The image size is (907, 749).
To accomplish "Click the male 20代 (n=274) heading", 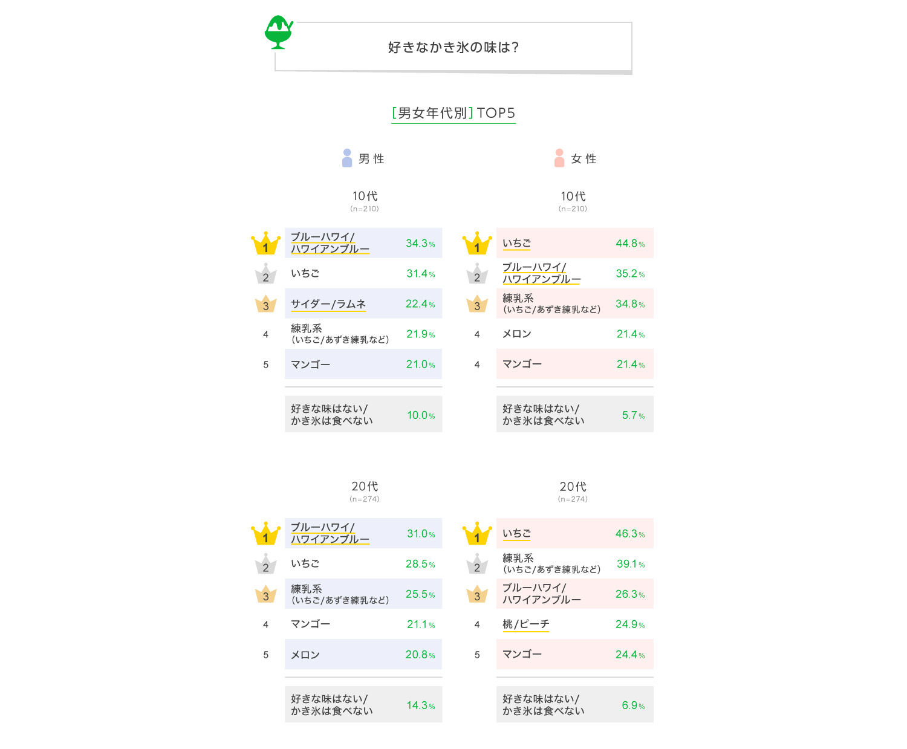I will click(x=365, y=491).
